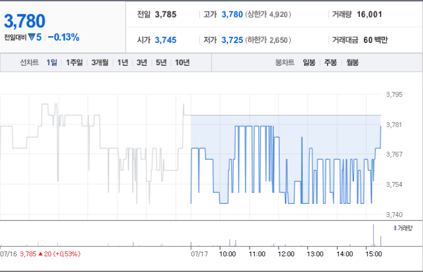Viewport: 423px width, 272px height.
Task: Click the trading volume 16,001
Action: coord(369,15)
